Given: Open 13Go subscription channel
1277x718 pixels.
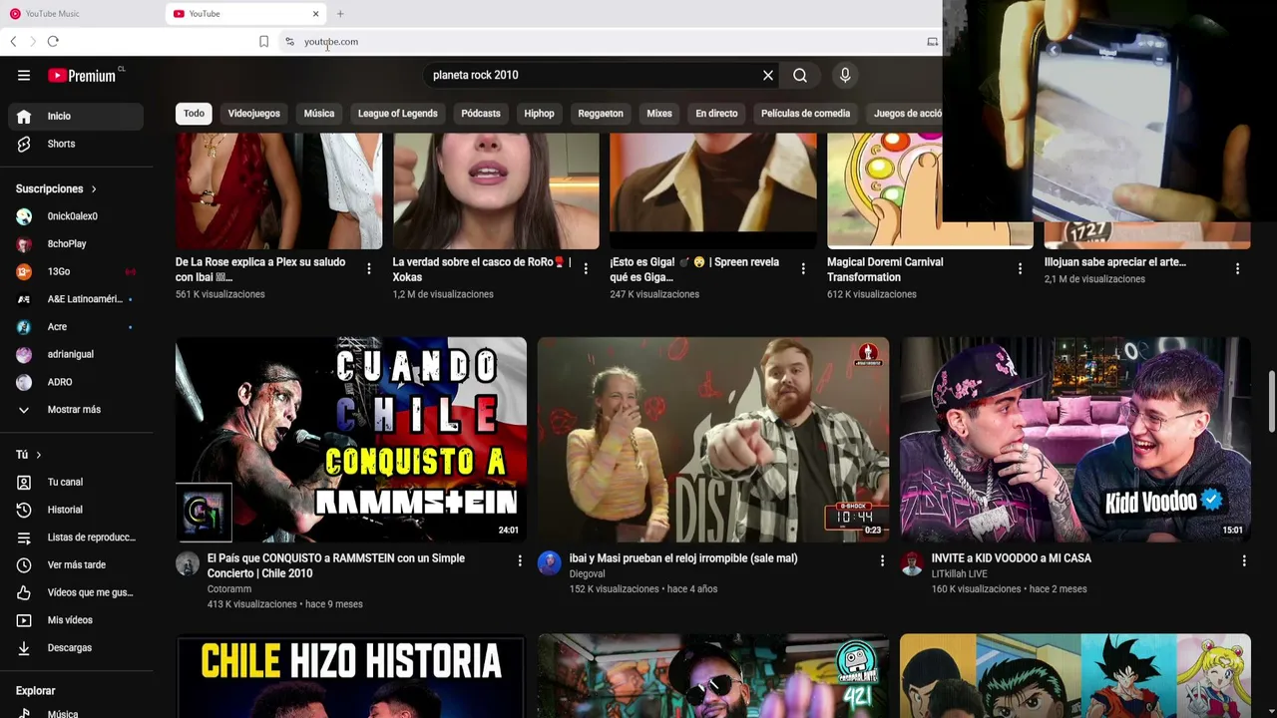Looking at the screenshot, I should (x=76, y=271).
